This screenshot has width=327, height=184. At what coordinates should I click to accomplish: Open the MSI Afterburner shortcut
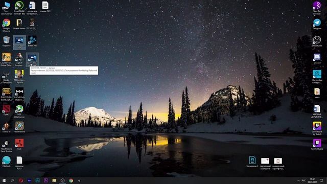(x=19, y=111)
